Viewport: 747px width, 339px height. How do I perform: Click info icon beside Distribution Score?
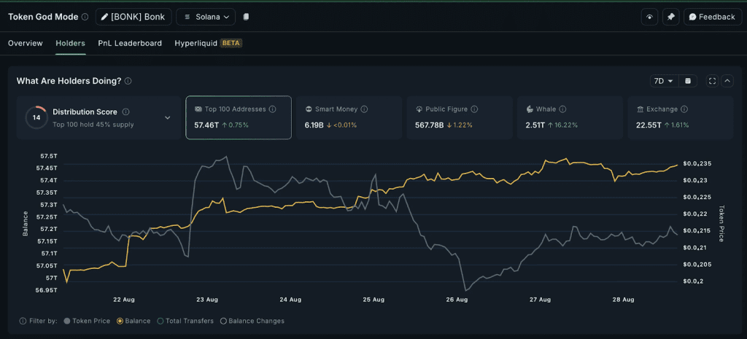[126, 112]
